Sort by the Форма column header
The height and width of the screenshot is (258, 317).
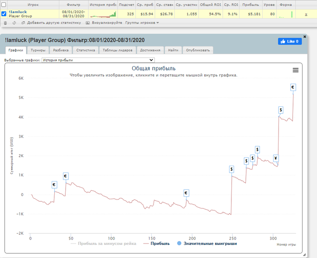click(x=286, y=5)
